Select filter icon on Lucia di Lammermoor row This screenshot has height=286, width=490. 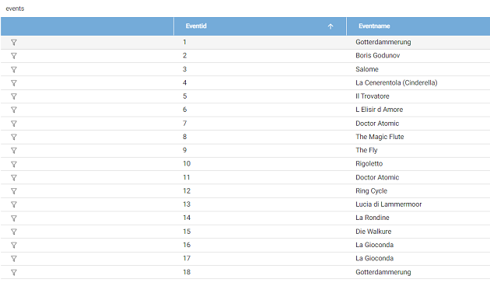click(14, 204)
